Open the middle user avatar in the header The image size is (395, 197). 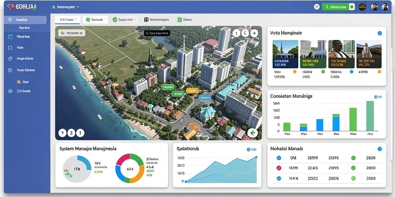[375, 7]
